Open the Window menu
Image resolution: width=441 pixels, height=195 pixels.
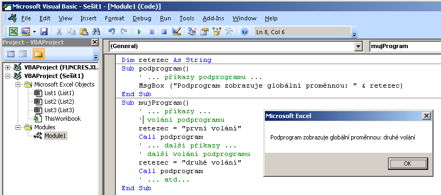[245, 18]
